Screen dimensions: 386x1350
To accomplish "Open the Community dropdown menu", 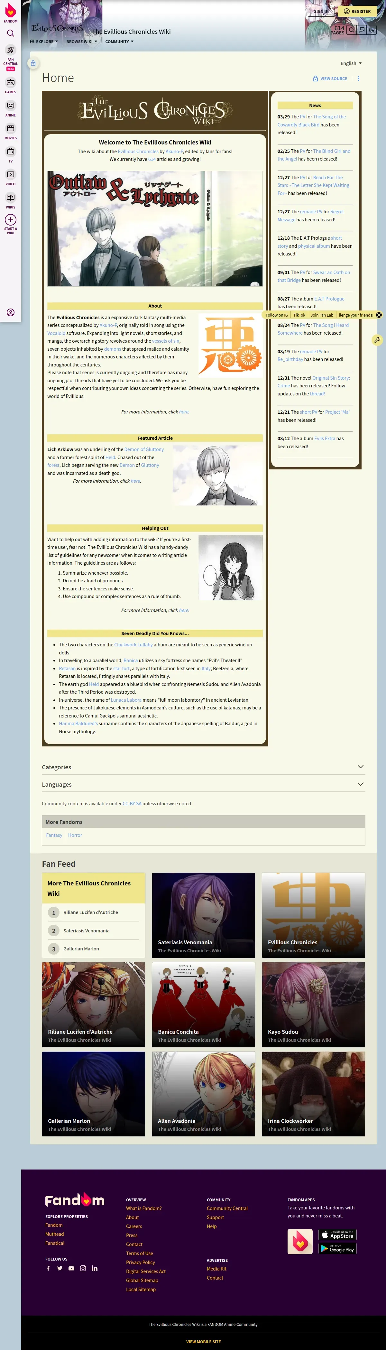I will click(x=119, y=42).
